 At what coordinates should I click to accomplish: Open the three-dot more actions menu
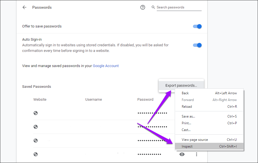pos(197,154)
